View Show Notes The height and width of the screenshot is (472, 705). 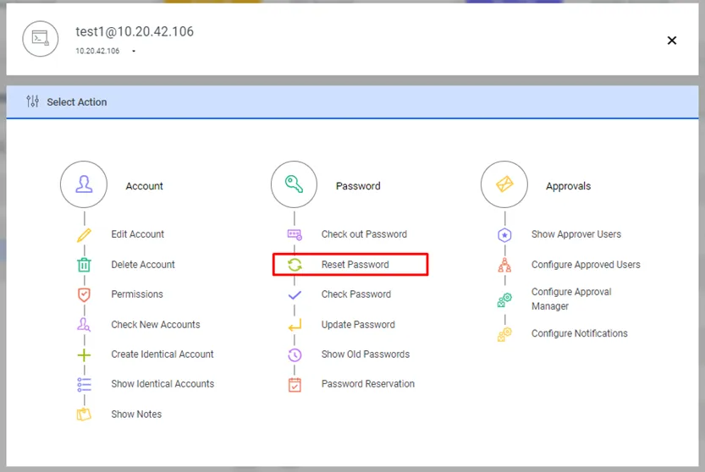click(136, 414)
